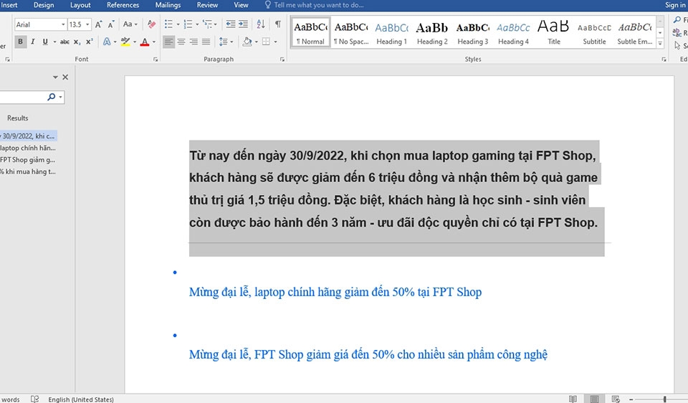Open Change Case Aa dropdown
The height and width of the screenshot is (403, 688).
click(130, 24)
